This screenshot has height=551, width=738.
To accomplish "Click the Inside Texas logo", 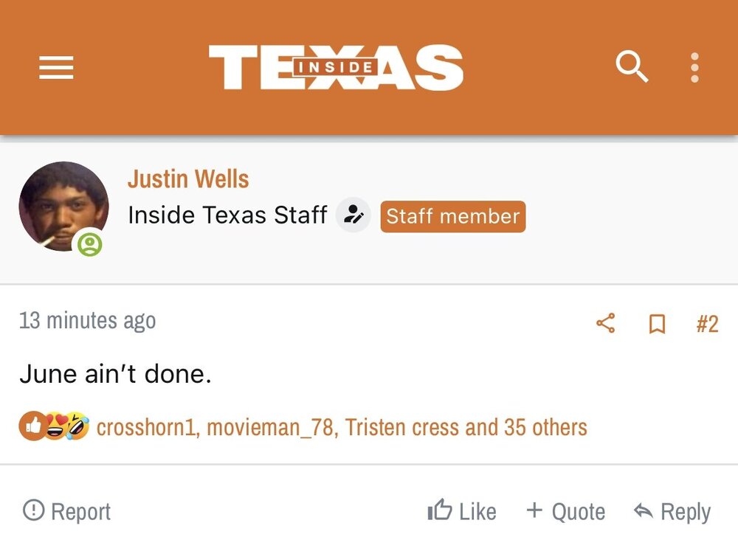I will (x=336, y=68).
